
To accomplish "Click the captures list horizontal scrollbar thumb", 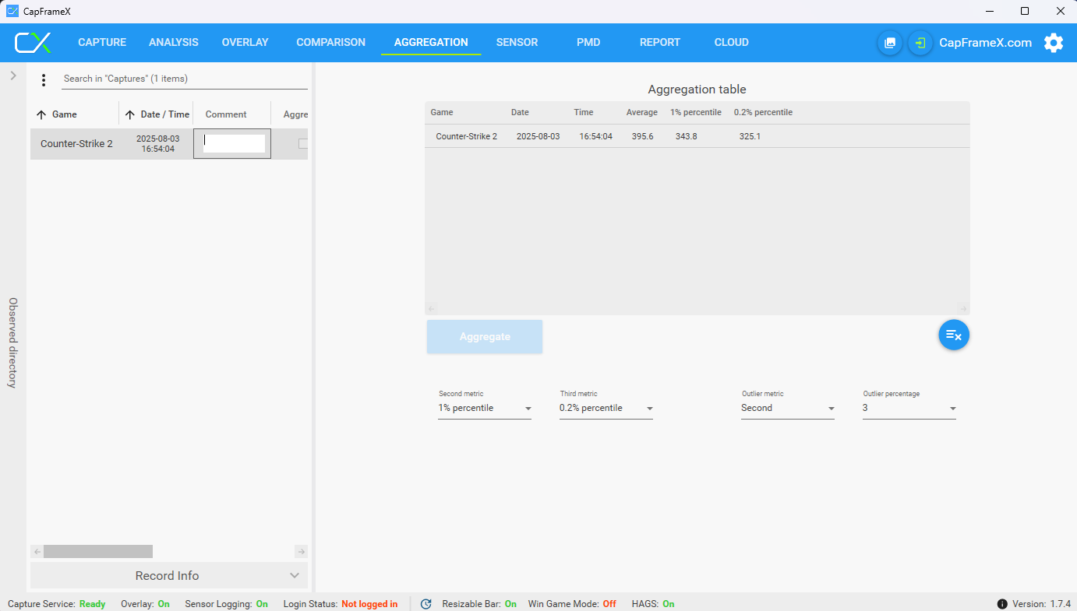I will 98,552.
